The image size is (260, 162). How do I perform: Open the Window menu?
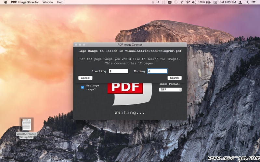point(48,2)
